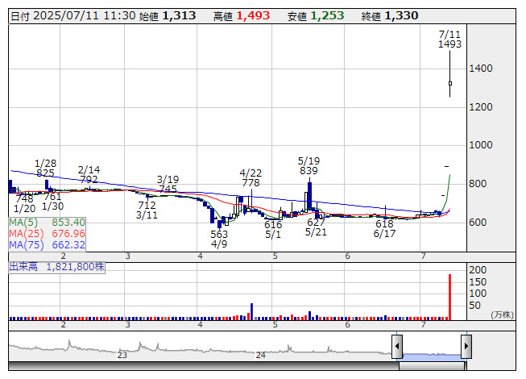Click the 1400 price axis label
The image size is (526, 379).
pyautogui.click(x=481, y=69)
